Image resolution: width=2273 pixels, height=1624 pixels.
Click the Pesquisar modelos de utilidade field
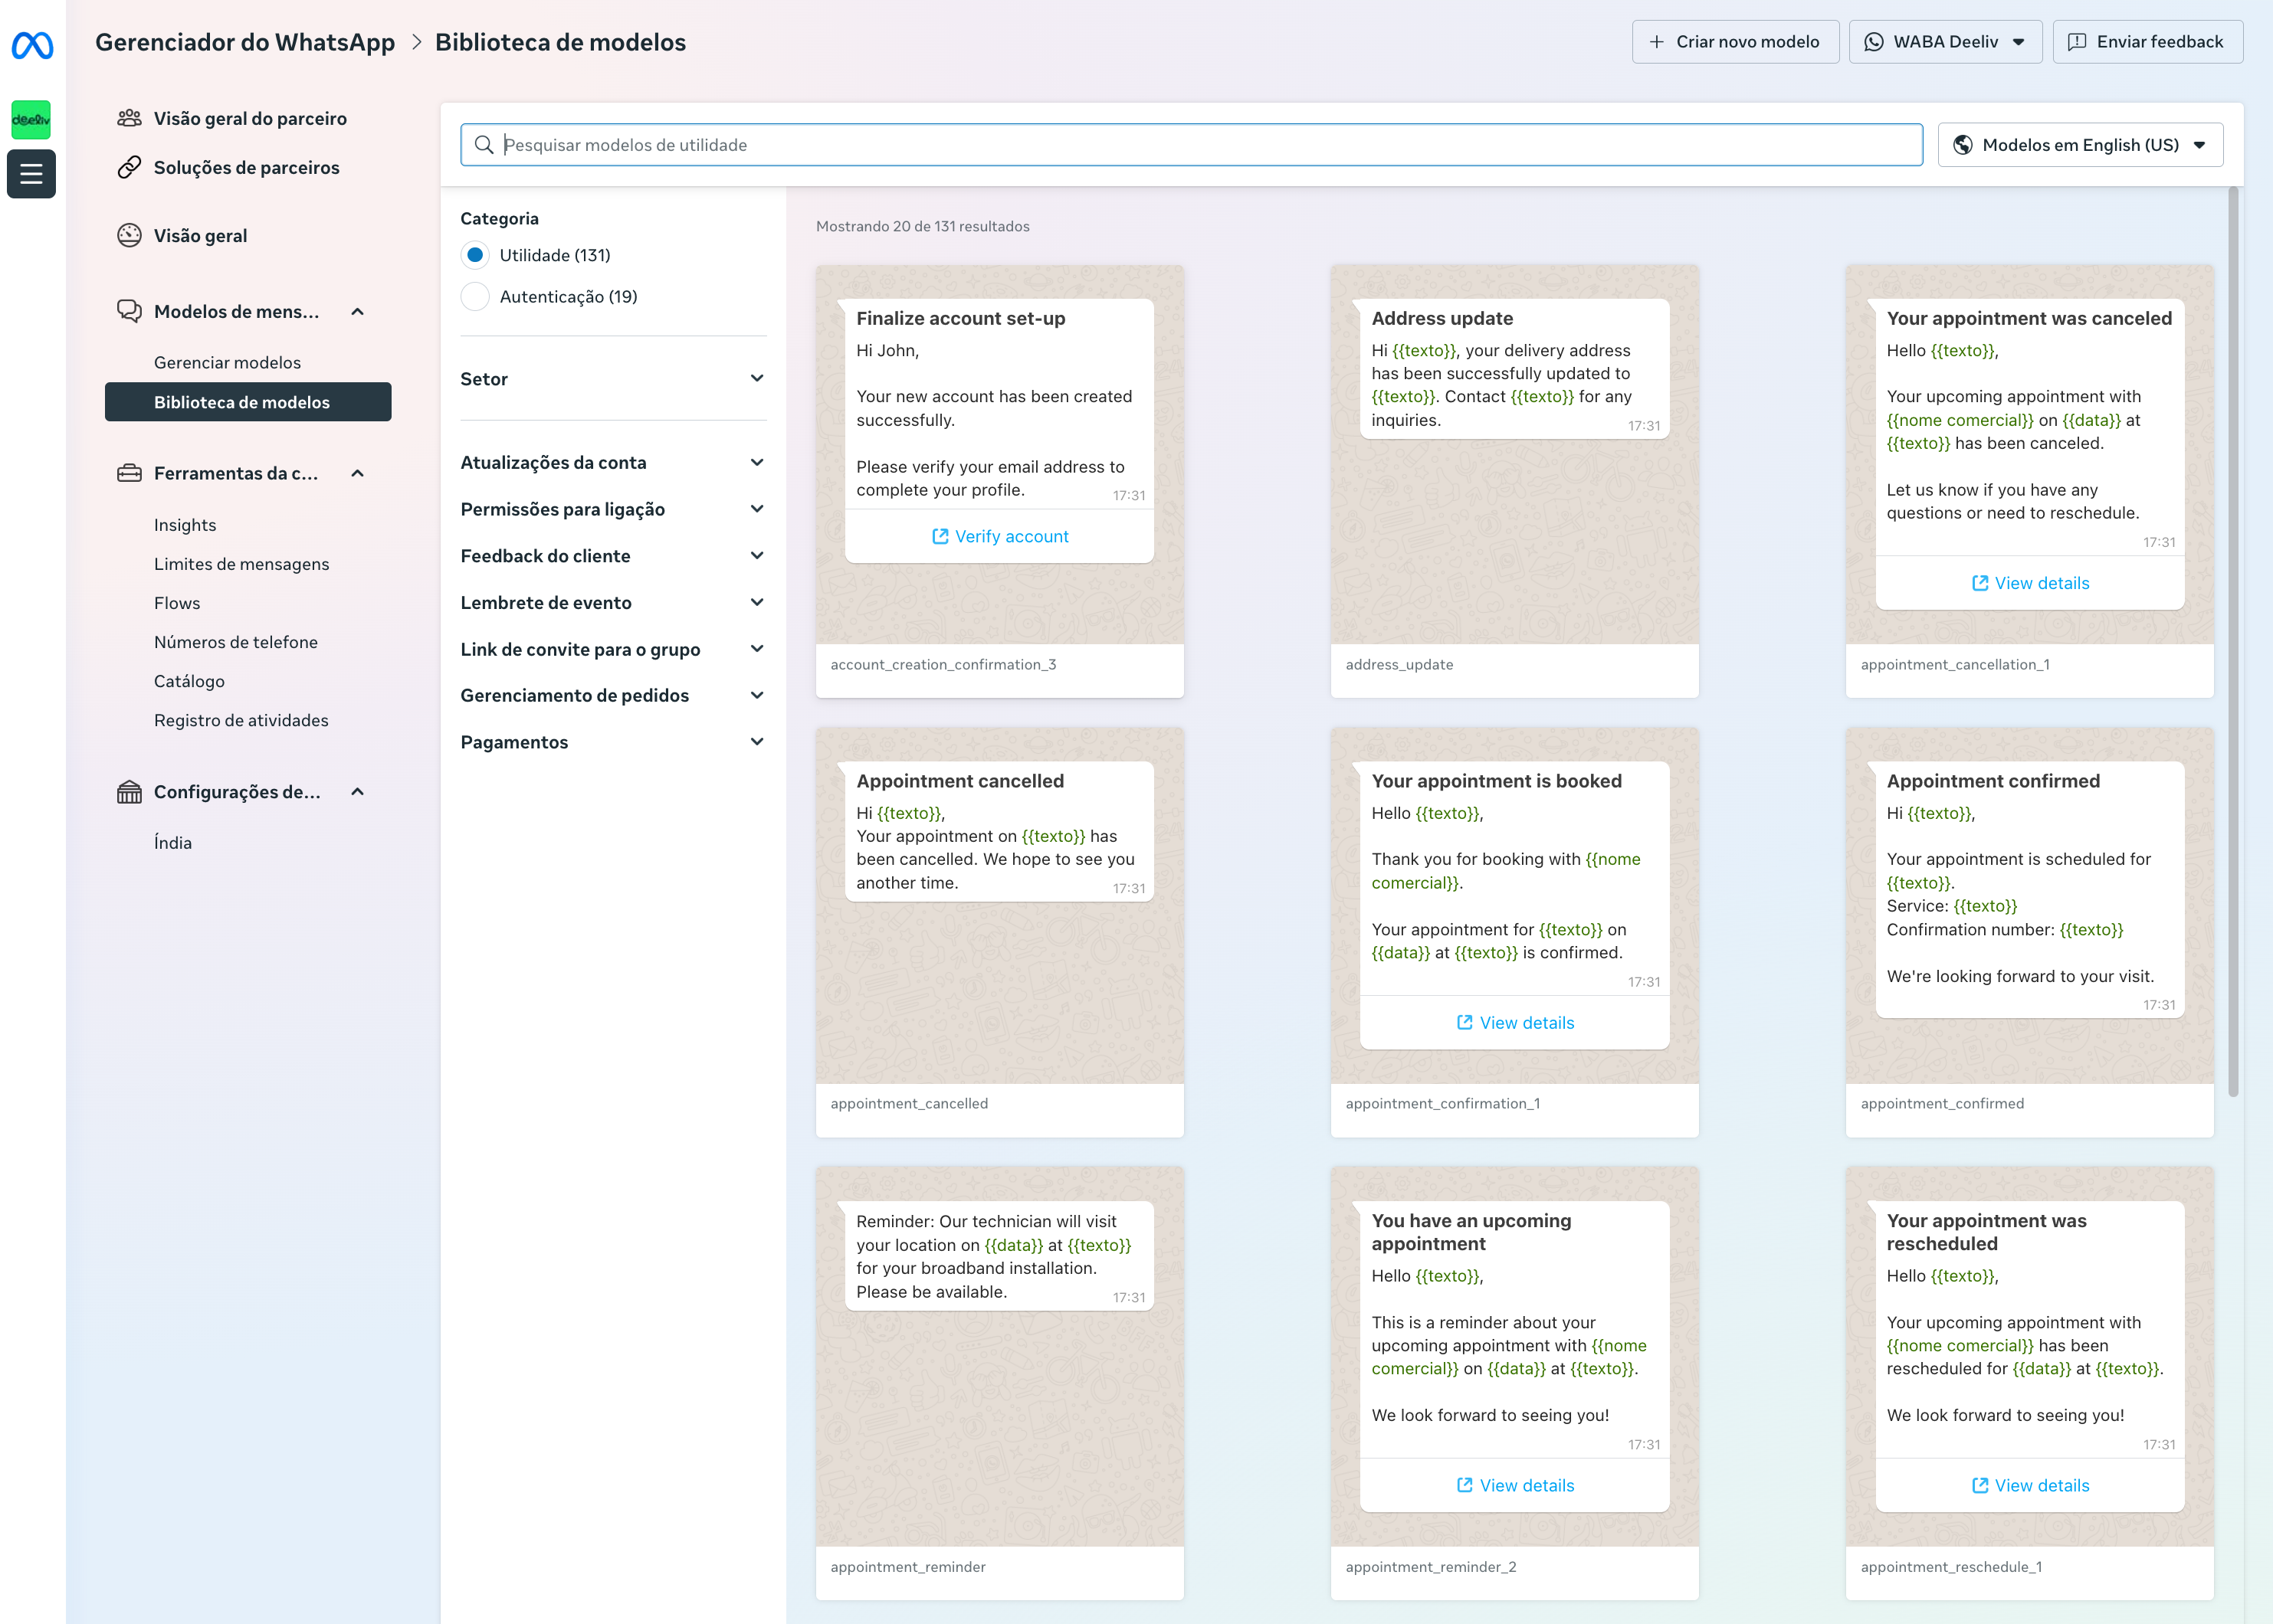[x=1190, y=145]
